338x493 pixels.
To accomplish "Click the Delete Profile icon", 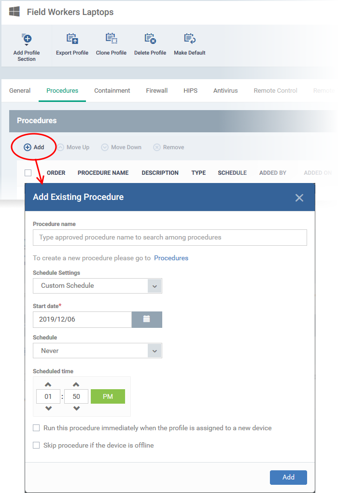I will coord(150,39).
